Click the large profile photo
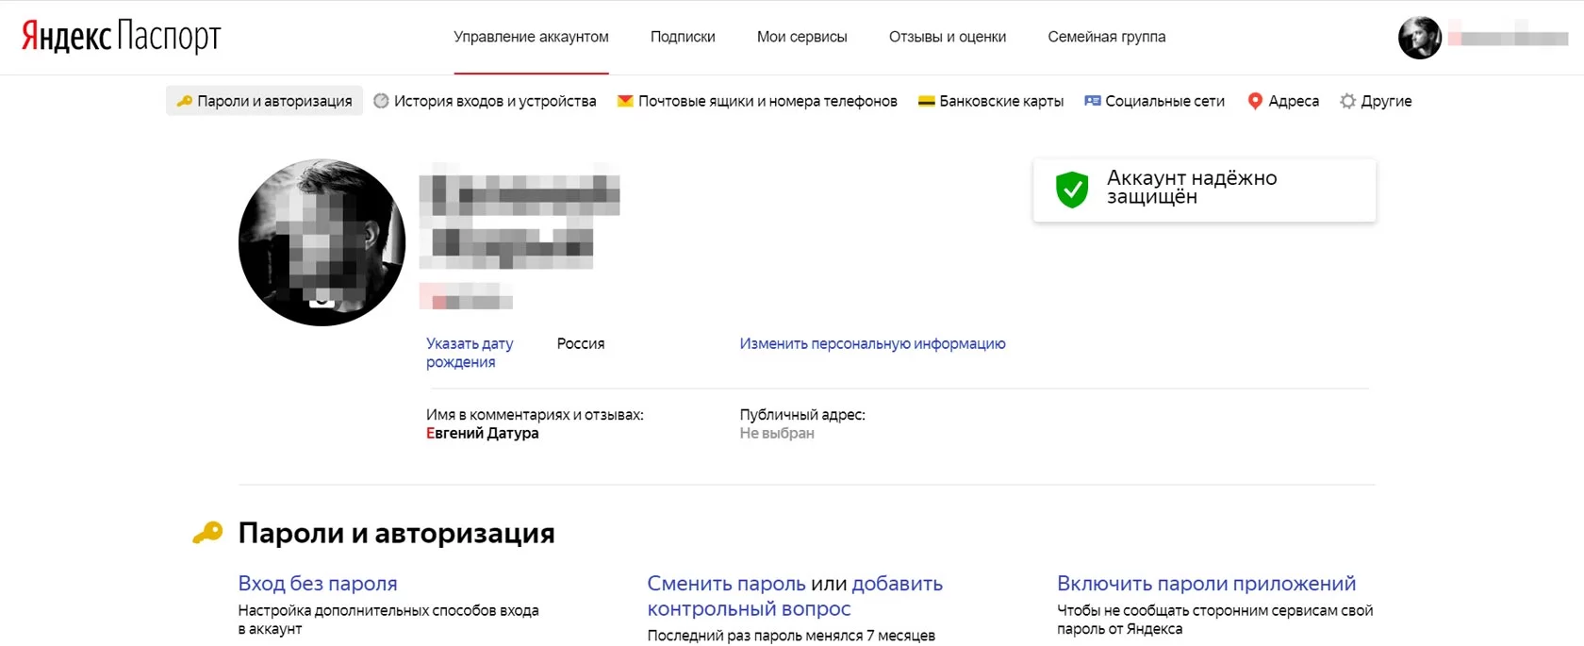Image resolution: width=1584 pixels, height=646 pixels. click(322, 242)
